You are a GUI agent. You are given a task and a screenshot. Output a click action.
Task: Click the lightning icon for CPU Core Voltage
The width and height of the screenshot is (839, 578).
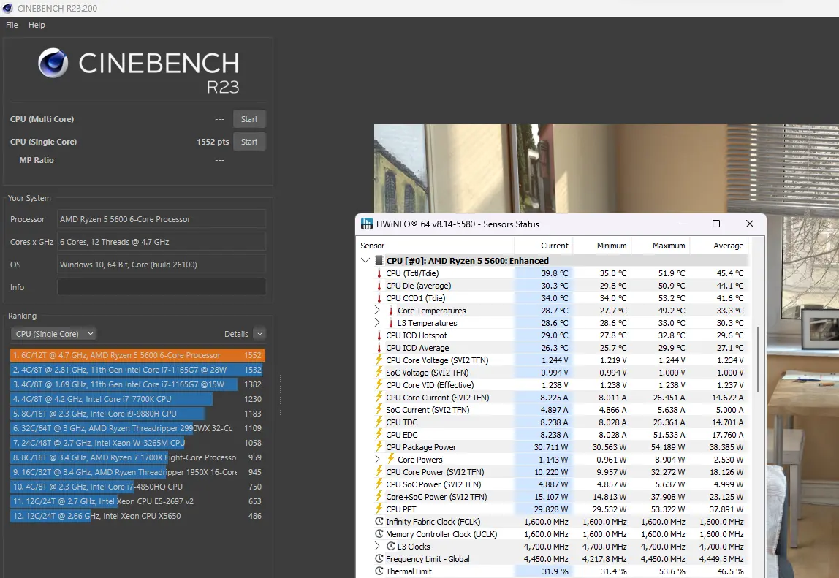pos(379,360)
